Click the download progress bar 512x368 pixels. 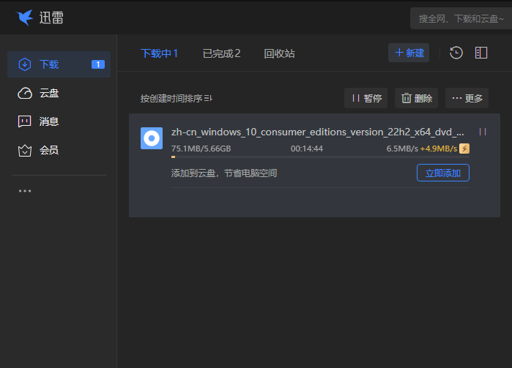point(320,157)
